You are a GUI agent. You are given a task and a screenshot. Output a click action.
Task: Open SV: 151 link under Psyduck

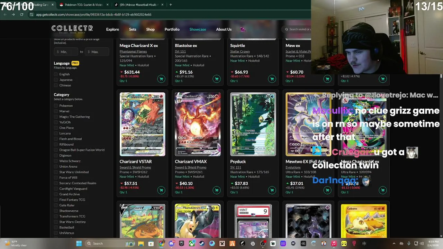[236, 167]
